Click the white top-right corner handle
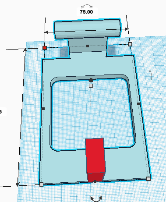The width and height of the screenshot is (166, 202). (x=130, y=44)
